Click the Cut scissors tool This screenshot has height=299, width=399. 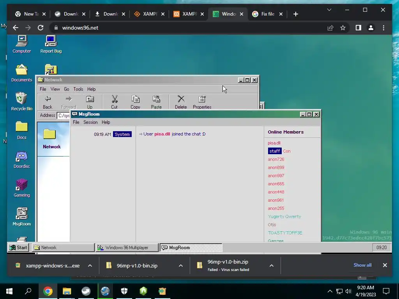(x=115, y=102)
